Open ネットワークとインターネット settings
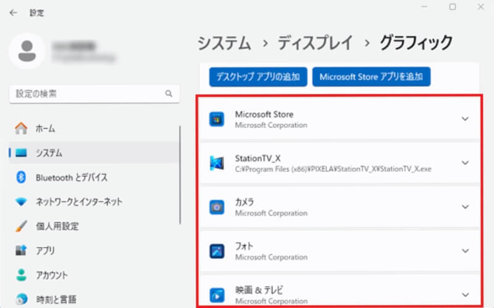Viewport: 494px width, 308px height. (x=94, y=201)
